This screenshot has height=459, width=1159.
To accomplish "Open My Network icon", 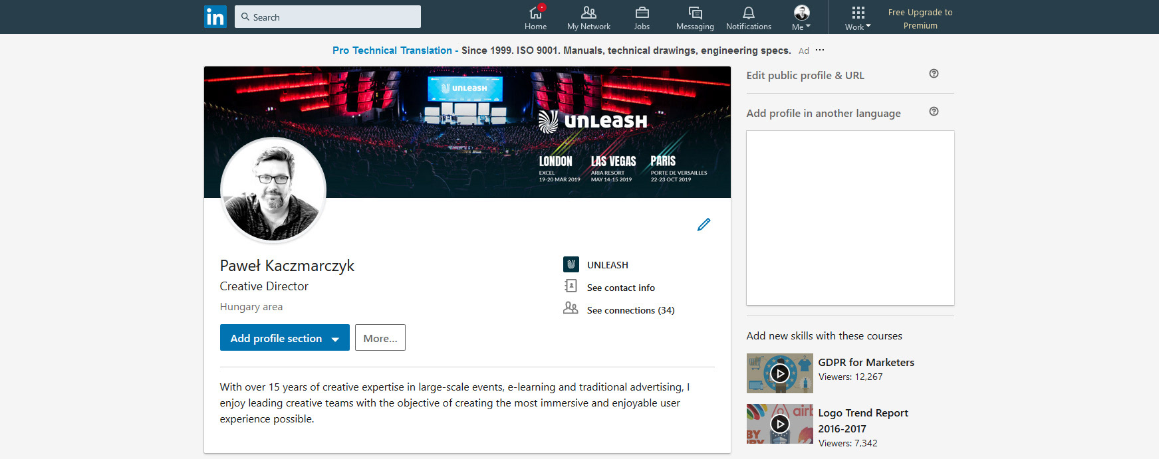I will click(588, 18).
